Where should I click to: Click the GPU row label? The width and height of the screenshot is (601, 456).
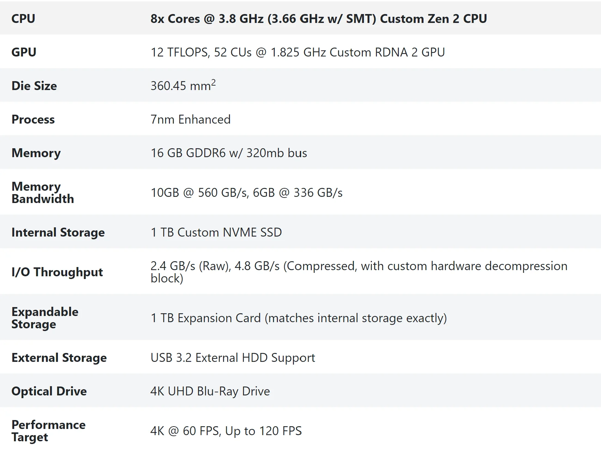[x=24, y=52]
